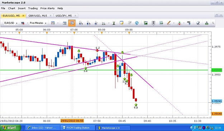The height and width of the screenshot is (131, 224).
Task: Toggle the toolbar button left of the orange one
Action: click(65, 23)
